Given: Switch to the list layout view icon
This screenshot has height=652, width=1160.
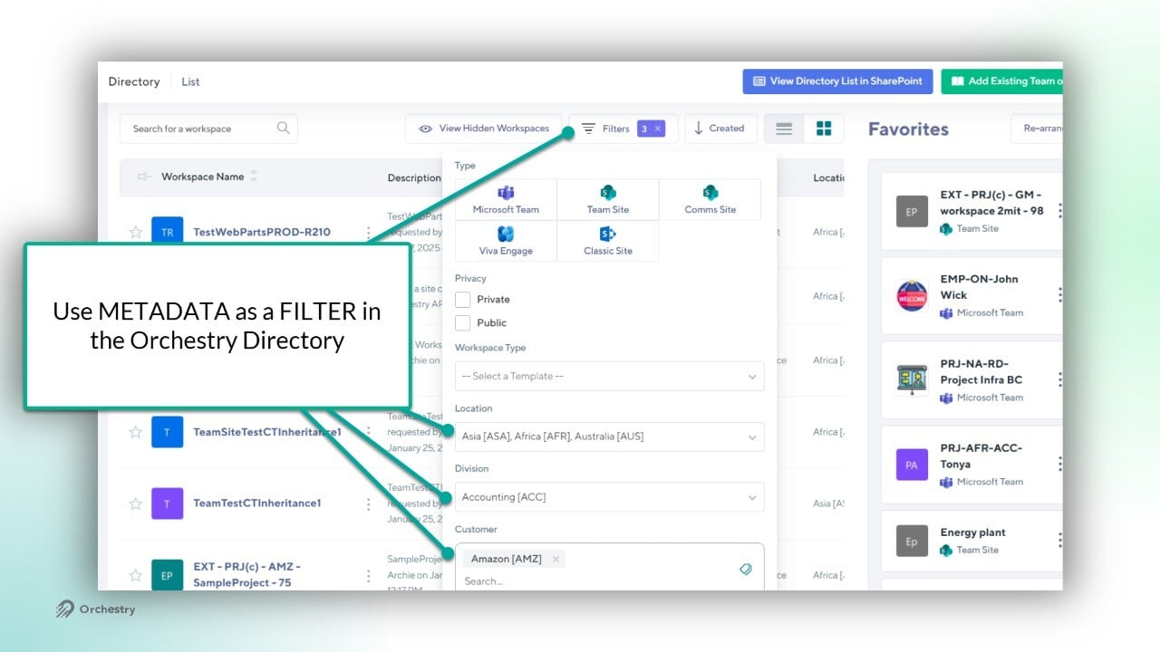Looking at the screenshot, I should 784,129.
